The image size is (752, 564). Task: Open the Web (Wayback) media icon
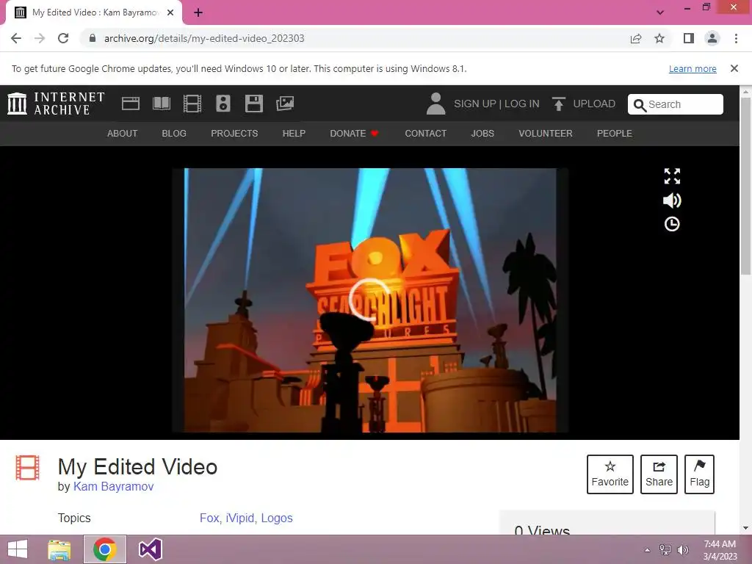131,104
